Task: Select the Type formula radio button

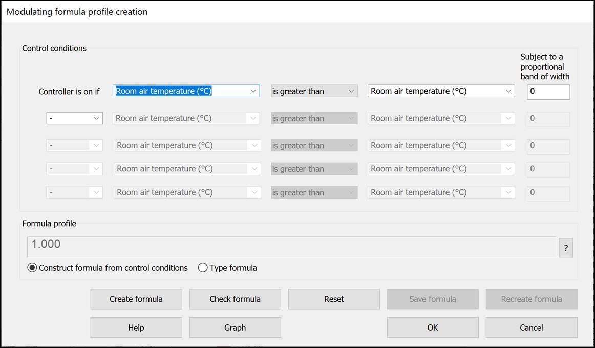Action: tap(228, 268)
